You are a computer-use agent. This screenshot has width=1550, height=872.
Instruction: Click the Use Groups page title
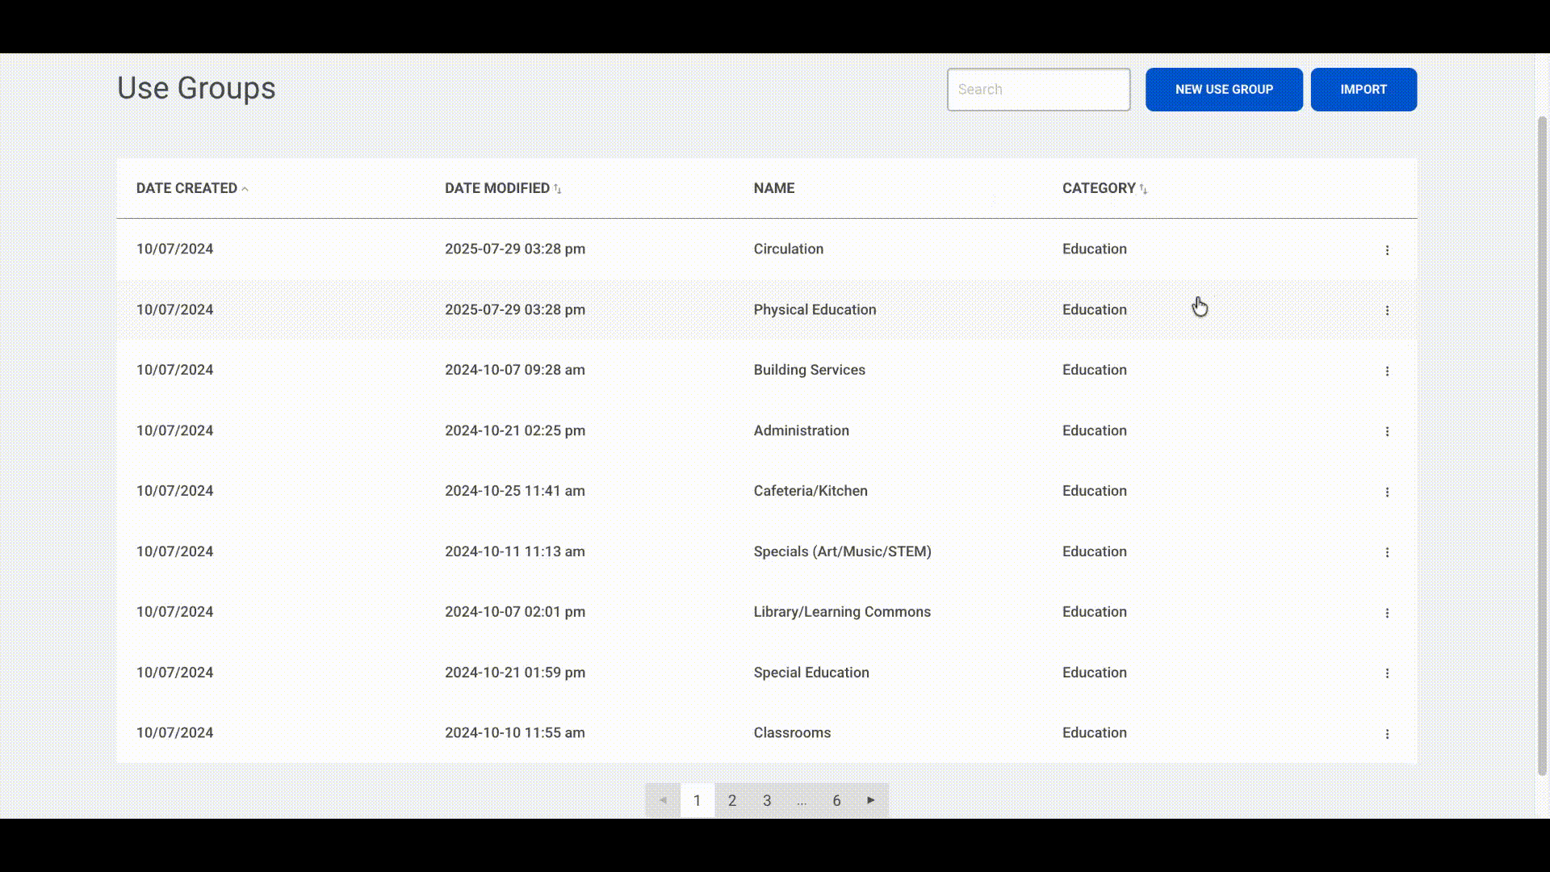[196, 88]
